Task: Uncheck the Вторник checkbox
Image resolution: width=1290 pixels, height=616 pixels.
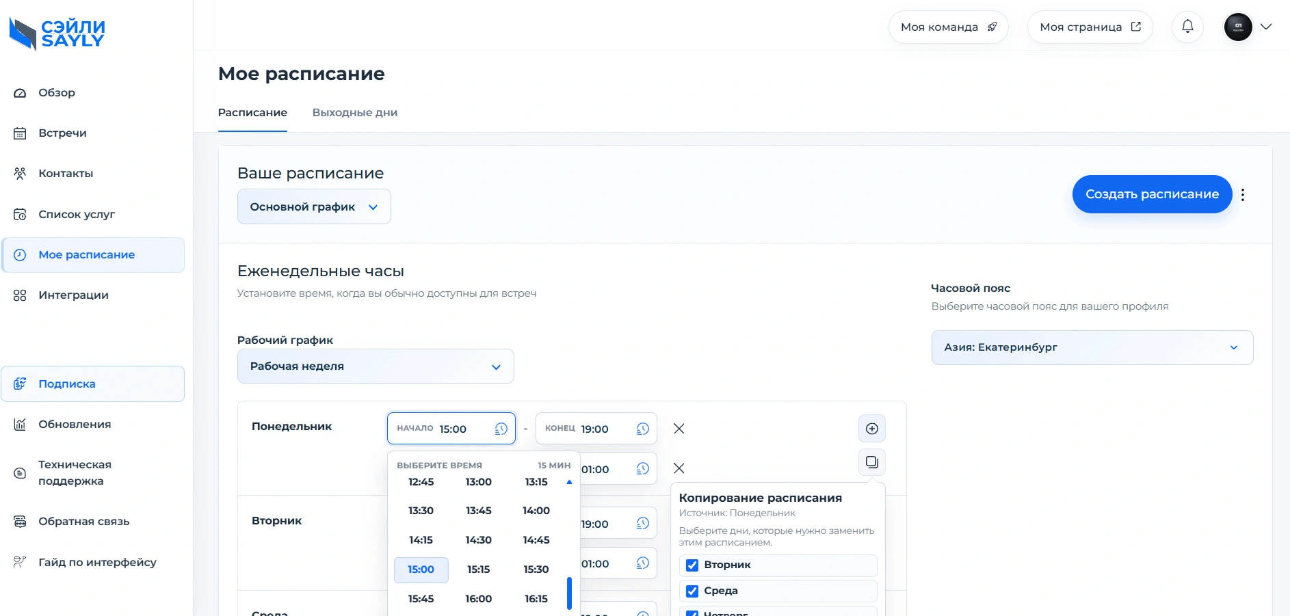Action: click(692, 565)
